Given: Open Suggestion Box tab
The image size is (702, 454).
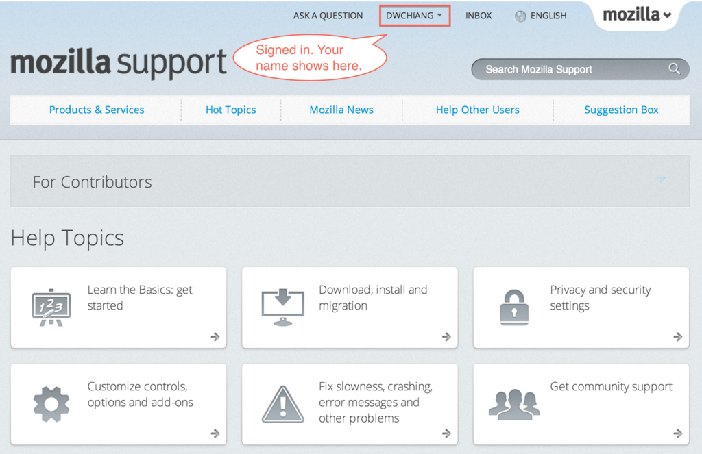Looking at the screenshot, I should point(621,110).
